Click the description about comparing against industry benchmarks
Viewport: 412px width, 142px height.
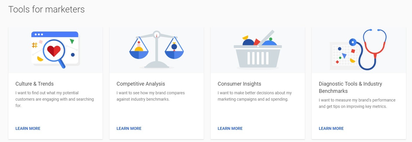point(151,96)
